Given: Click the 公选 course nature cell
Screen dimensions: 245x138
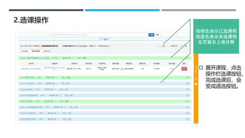Looking at the screenshot, I should [142, 69].
